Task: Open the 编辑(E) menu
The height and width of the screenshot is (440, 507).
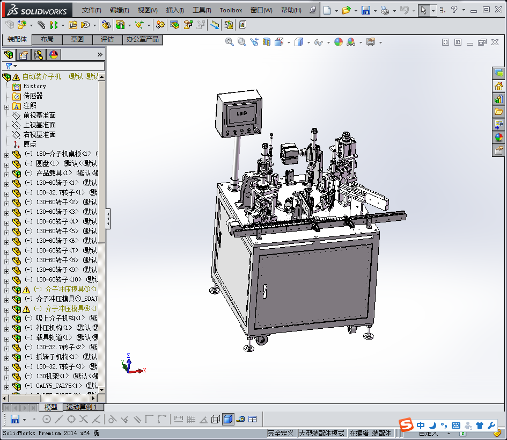Action: [119, 10]
